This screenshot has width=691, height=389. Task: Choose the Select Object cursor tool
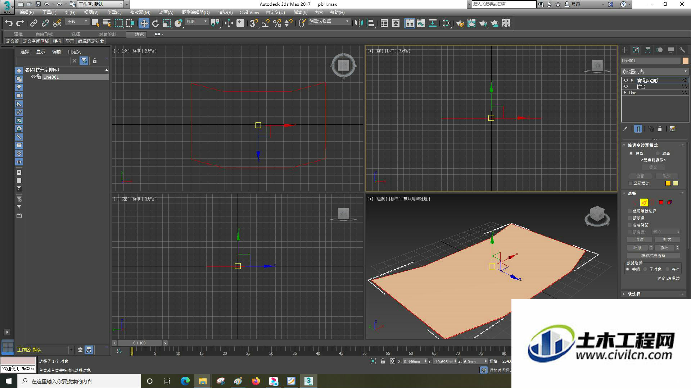click(x=95, y=23)
